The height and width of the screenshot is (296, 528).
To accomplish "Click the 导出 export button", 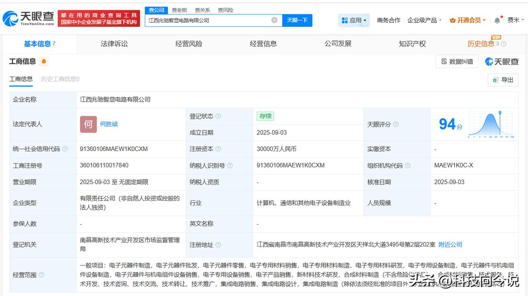I will (x=503, y=80).
